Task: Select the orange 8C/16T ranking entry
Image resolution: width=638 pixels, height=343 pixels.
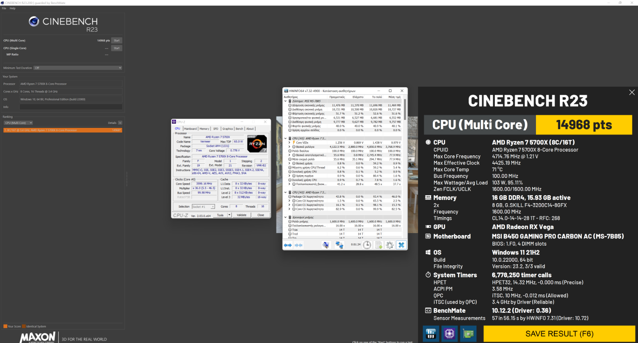Action: [63, 130]
